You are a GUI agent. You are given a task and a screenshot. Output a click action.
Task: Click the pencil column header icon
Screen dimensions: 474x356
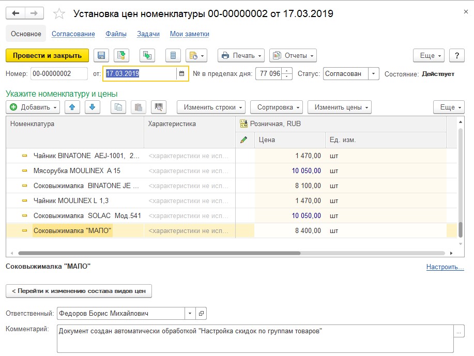point(243,140)
